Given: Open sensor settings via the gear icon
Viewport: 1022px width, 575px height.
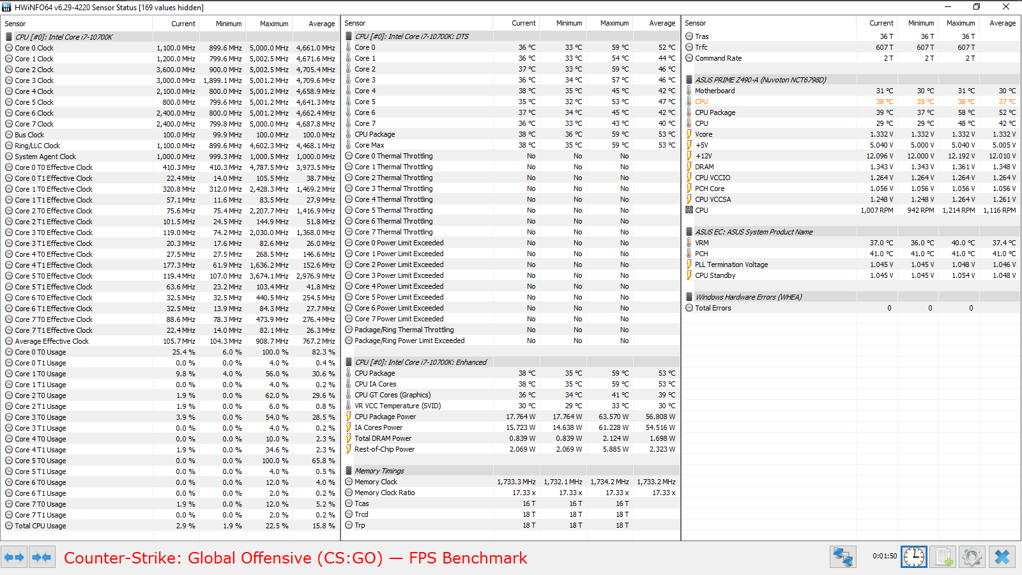Looking at the screenshot, I should click(972, 557).
